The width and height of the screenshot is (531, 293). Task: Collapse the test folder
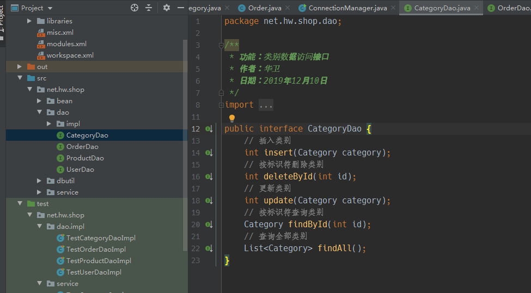20,203
